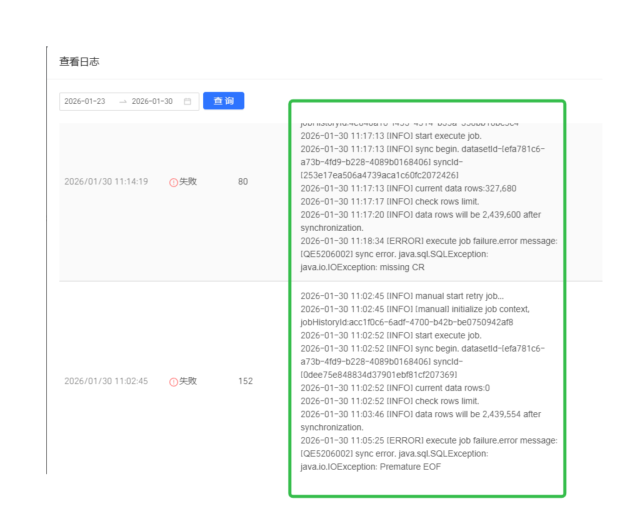The height and width of the screenshot is (511, 630).
Task: Click the red failure icon in 11:02:45 row
Action: click(x=174, y=382)
